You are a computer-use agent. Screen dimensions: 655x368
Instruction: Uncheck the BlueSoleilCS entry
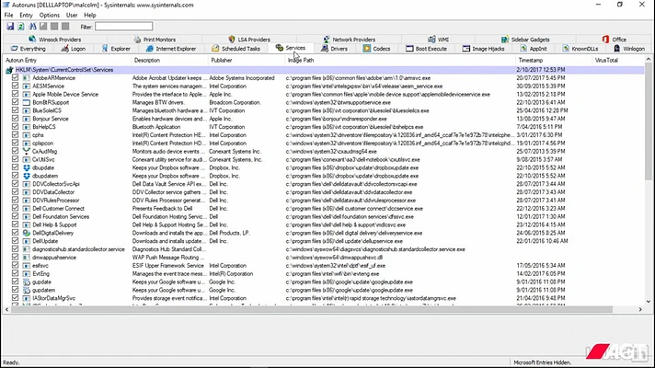[x=15, y=110]
